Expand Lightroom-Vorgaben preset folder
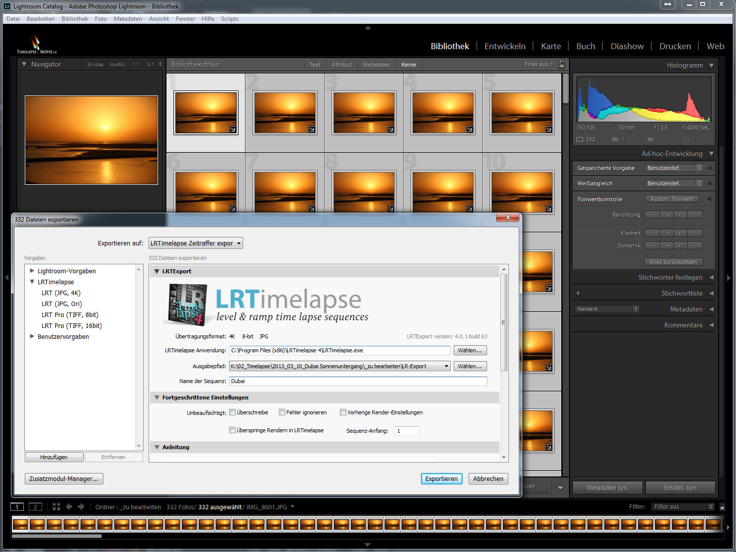Viewport: 736px width, 552px height. 32,271
